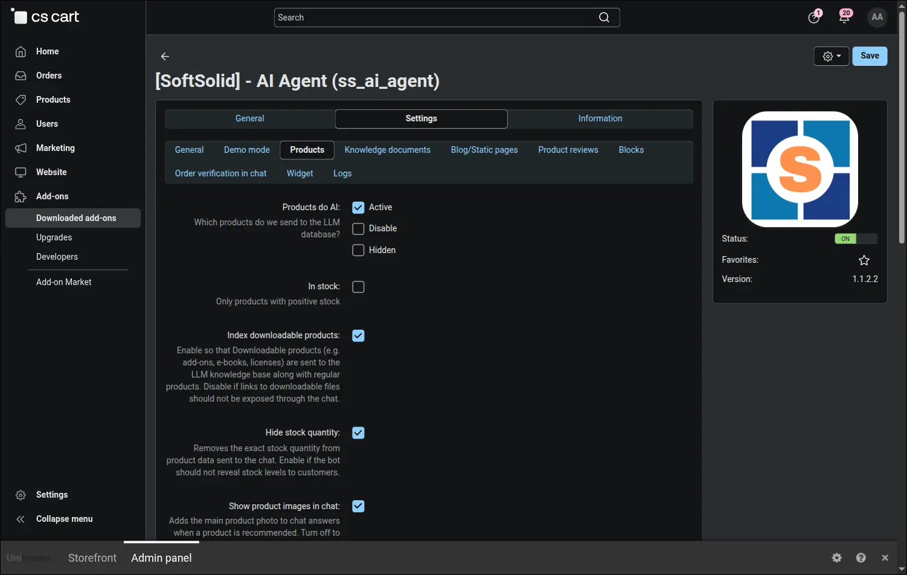
Task: Open Downloaded add-ons in sidebar
Action: coord(73,218)
